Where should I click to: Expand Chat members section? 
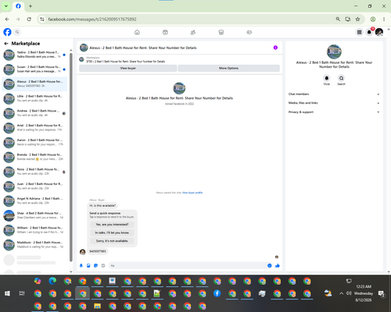[334, 94]
